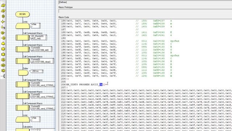Select the Goto Connection Point icon
Screen dimensions: 232x131
click(x=3, y=38)
